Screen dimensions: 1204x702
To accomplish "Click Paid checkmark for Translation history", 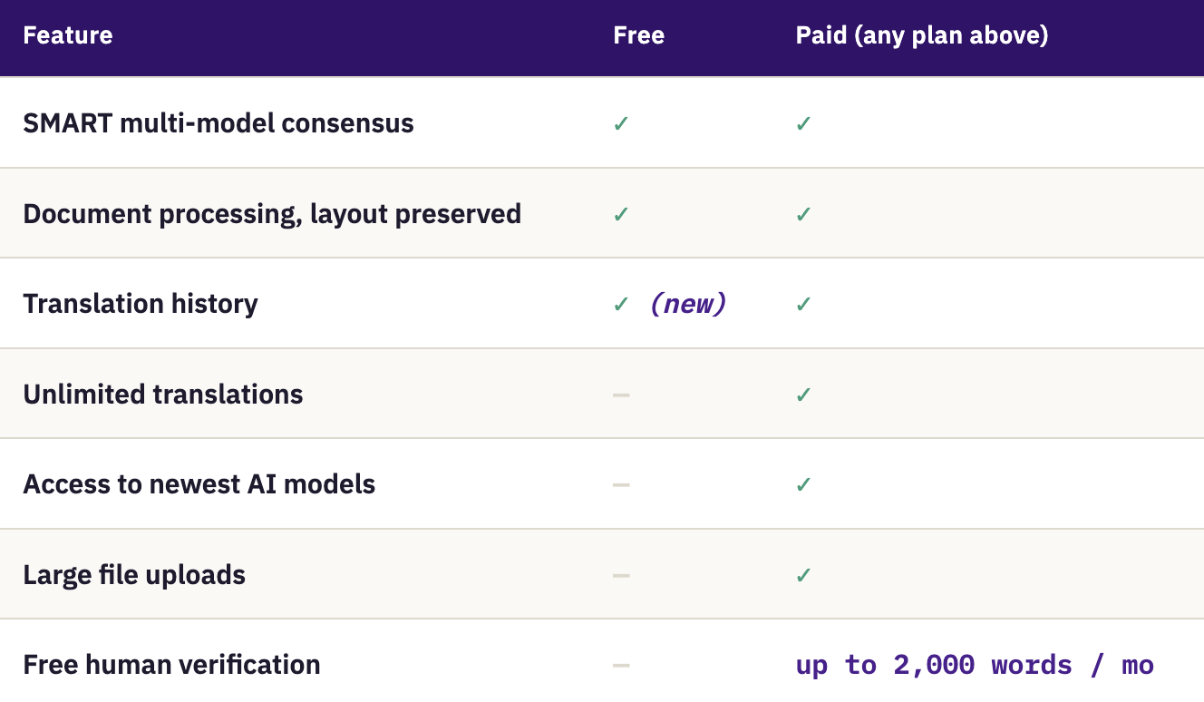I will pos(803,304).
